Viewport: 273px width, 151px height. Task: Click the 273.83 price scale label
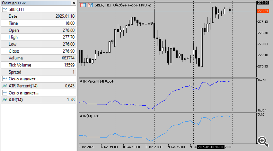pyautogui.click(x=263, y=44)
